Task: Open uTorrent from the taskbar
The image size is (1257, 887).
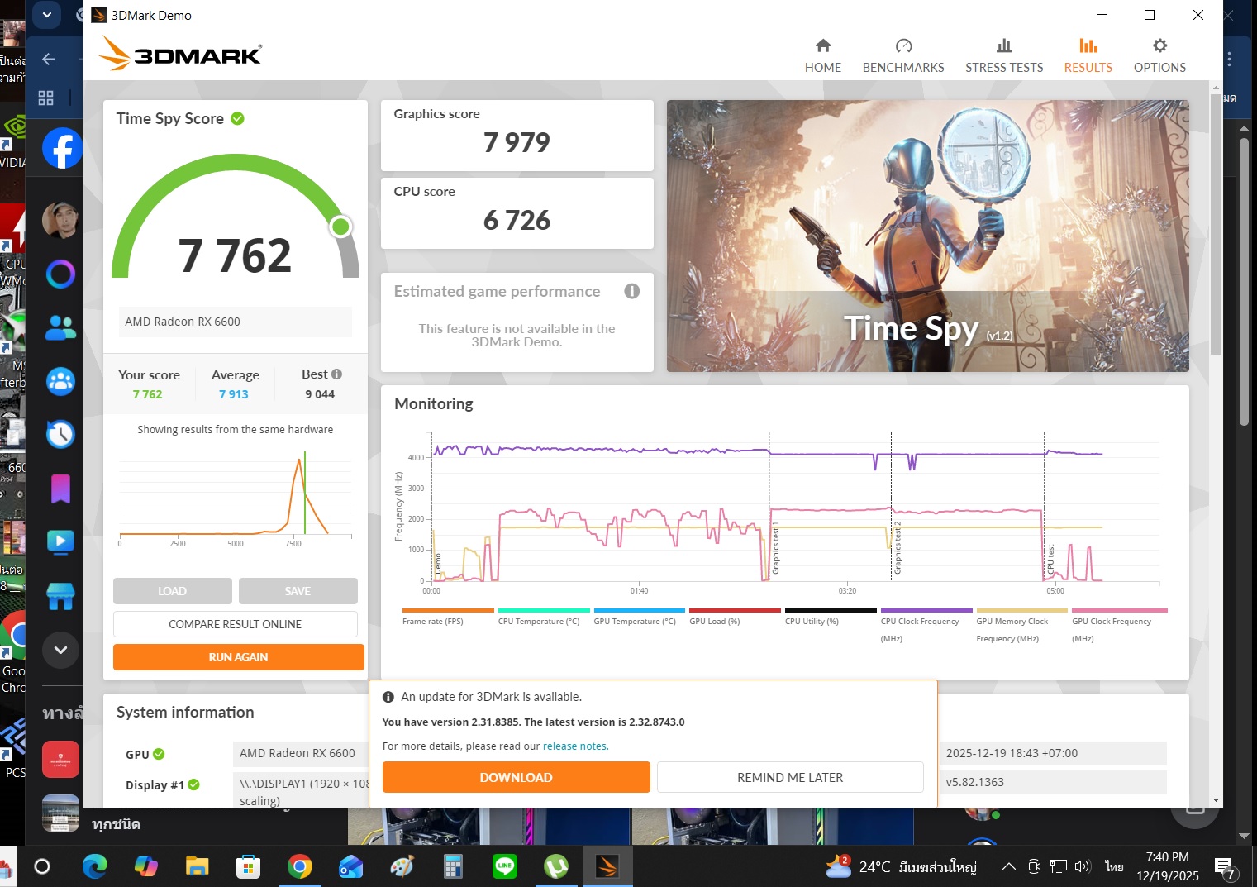Action: (556, 866)
